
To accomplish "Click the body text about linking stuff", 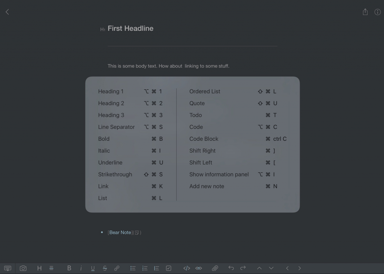I will pyautogui.click(x=168, y=66).
